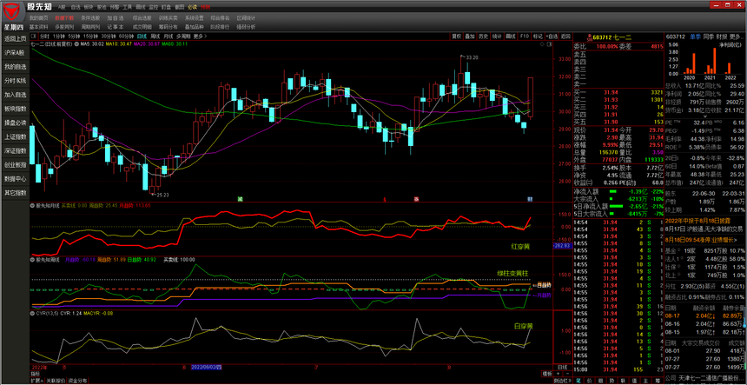747x385 pixels.
Task: Switch to the 多周期 period tab
Action: [183, 37]
